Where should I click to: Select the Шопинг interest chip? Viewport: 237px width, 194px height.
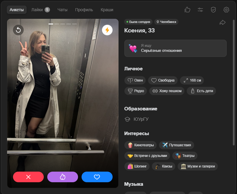pos(137,166)
